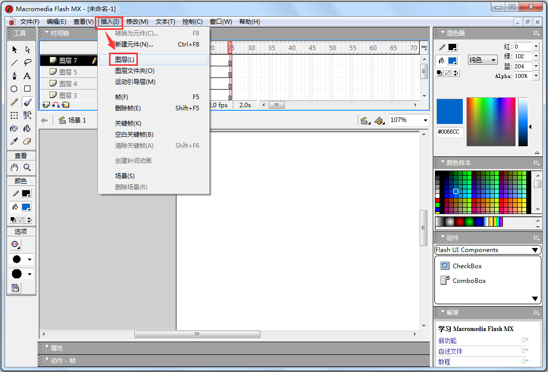The width and height of the screenshot is (548, 372).
Task: Click the brightness slider in mixer
Action: (523, 122)
